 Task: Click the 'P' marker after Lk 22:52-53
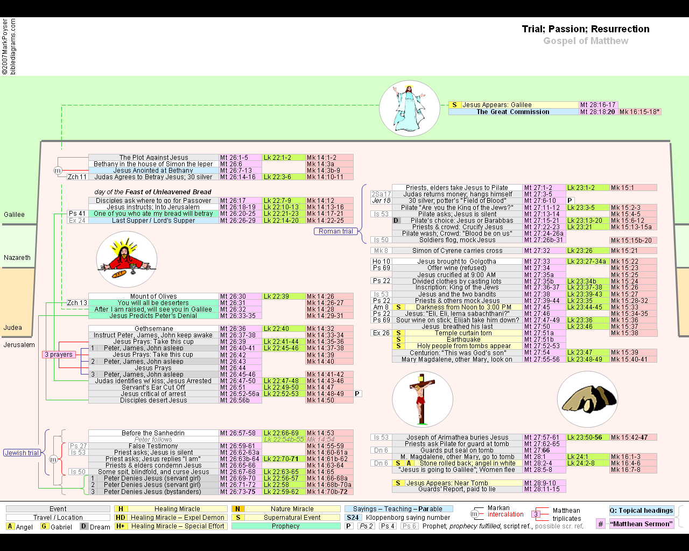357,393
